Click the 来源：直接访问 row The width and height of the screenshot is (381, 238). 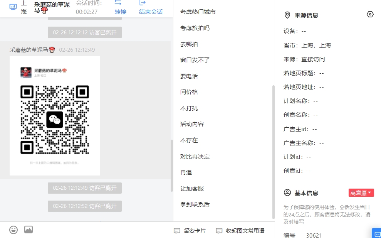(x=304, y=59)
